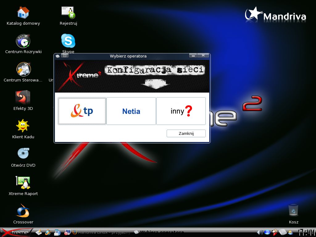This screenshot has width=316, height=237.
Task: Open the Xtreme start menu button
Action: pyautogui.click(x=16, y=232)
